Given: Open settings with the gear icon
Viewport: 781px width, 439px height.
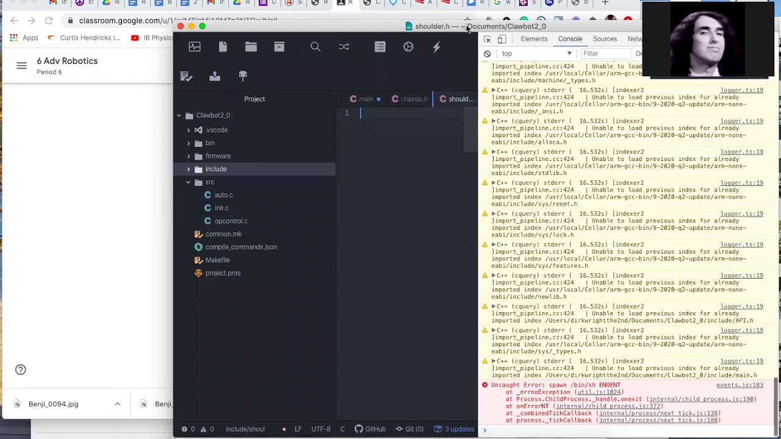Looking at the screenshot, I should (408, 47).
